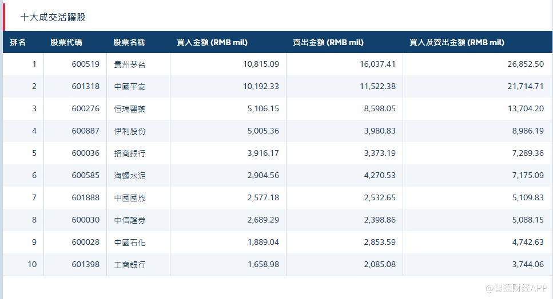This screenshot has height=299, width=553.
Task: Click the 買入及賣出金額 (RMB mil) header
Action: [457, 43]
